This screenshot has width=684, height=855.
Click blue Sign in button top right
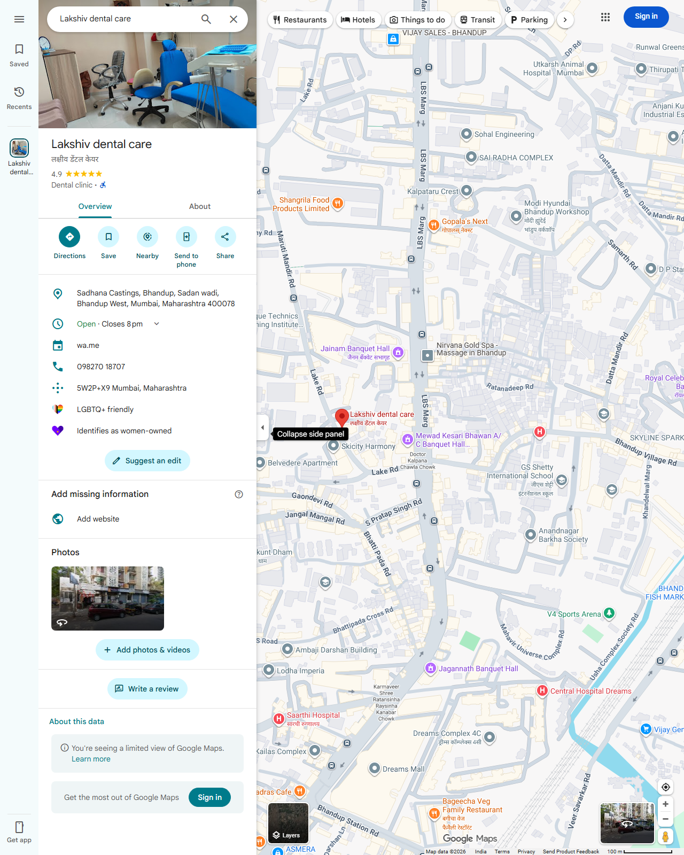pos(646,17)
